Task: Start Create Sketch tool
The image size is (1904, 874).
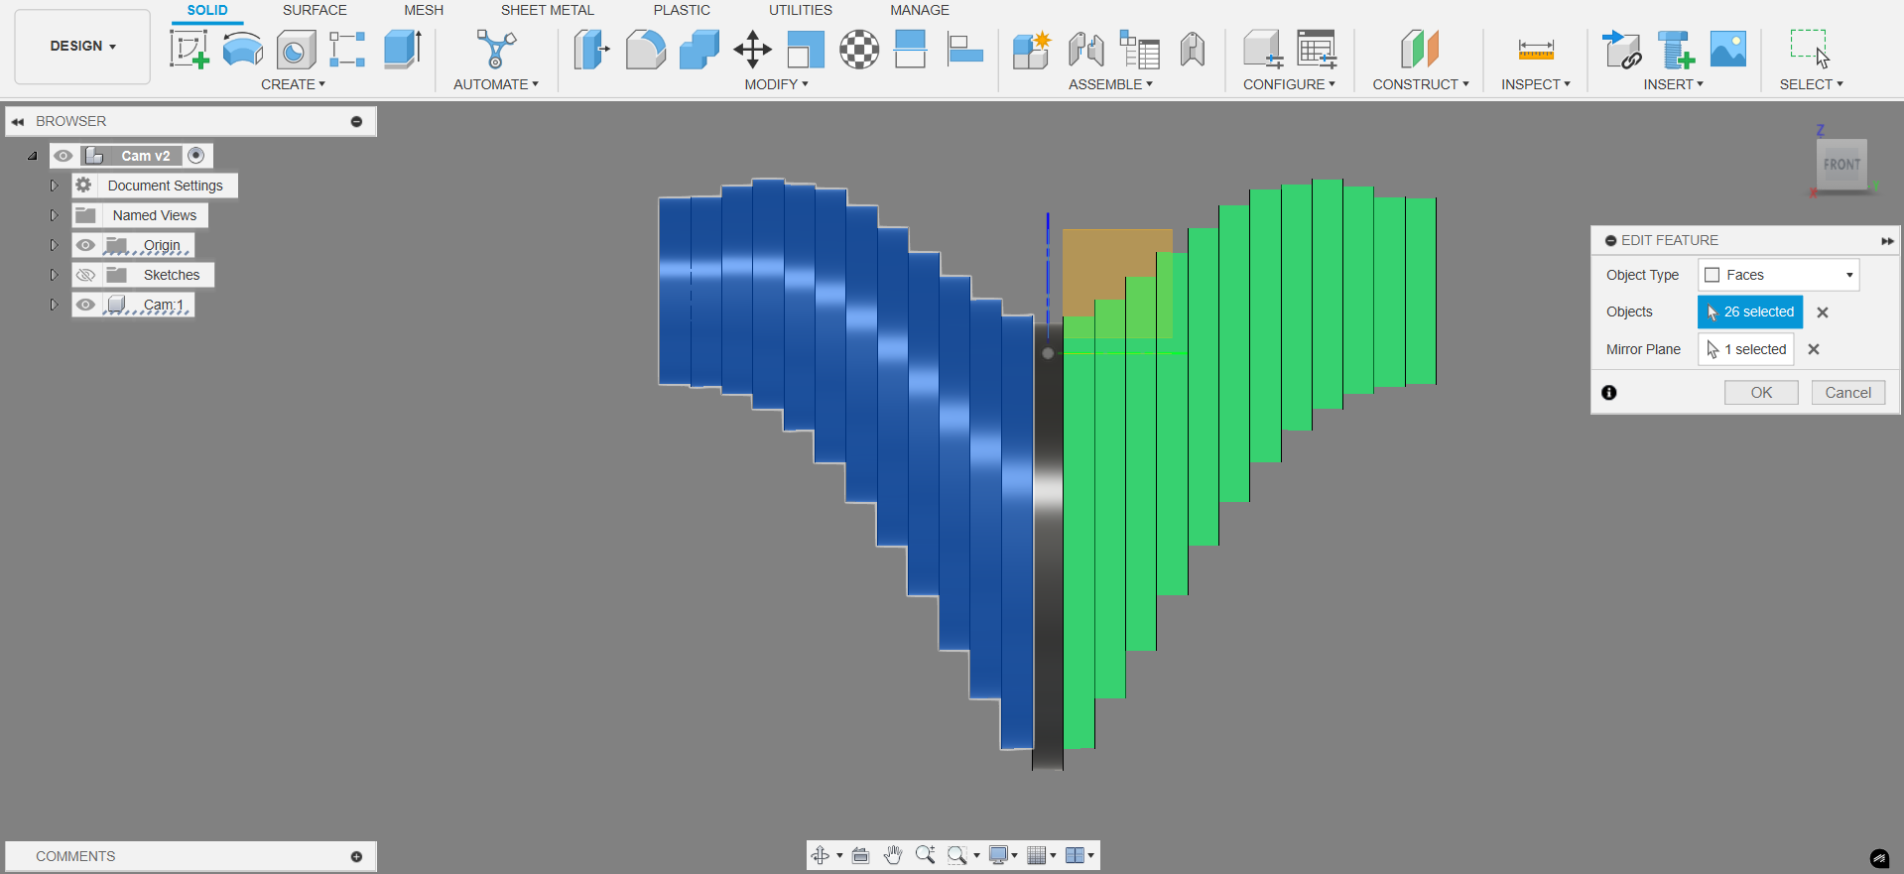Action: pyautogui.click(x=189, y=49)
